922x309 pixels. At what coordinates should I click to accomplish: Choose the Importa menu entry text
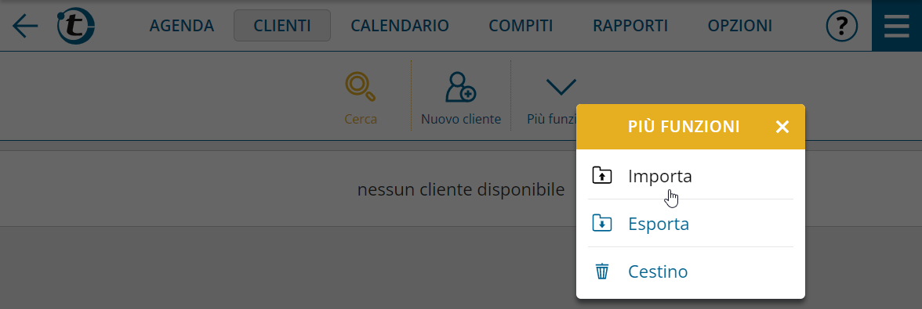point(660,176)
